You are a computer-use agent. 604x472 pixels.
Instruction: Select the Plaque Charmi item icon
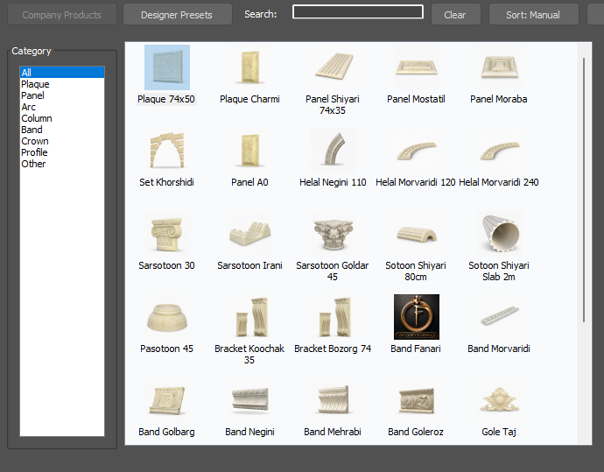(x=250, y=67)
